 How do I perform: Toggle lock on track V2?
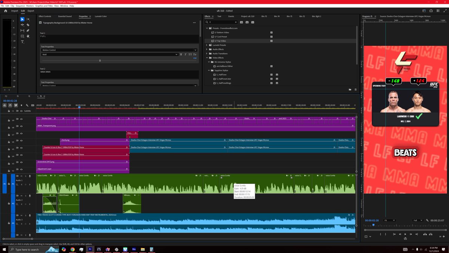[x=9, y=171]
